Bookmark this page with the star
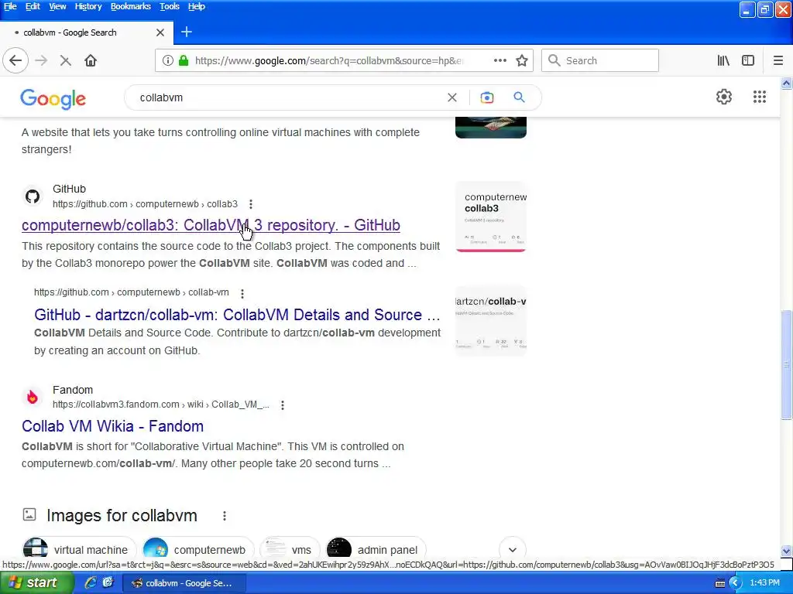 pos(522,60)
